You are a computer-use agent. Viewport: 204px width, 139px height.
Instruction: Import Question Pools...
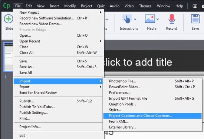click(x=152, y=104)
